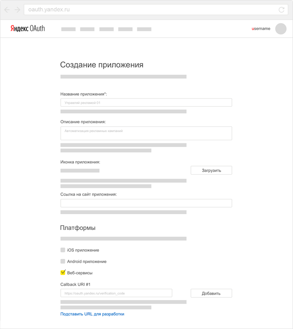Focus the Описание приложения text area
This screenshot has height=329, width=293.
pos(146,133)
